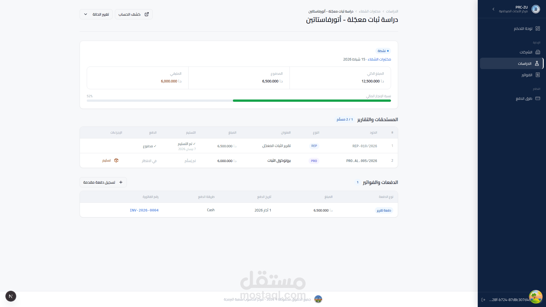Click the مختبرات الشفاء company link under status

click(379, 59)
